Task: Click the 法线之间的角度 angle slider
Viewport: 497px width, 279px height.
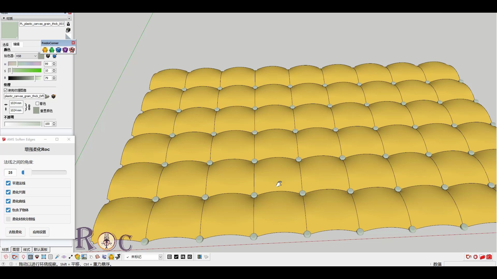Action: click(x=44, y=172)
